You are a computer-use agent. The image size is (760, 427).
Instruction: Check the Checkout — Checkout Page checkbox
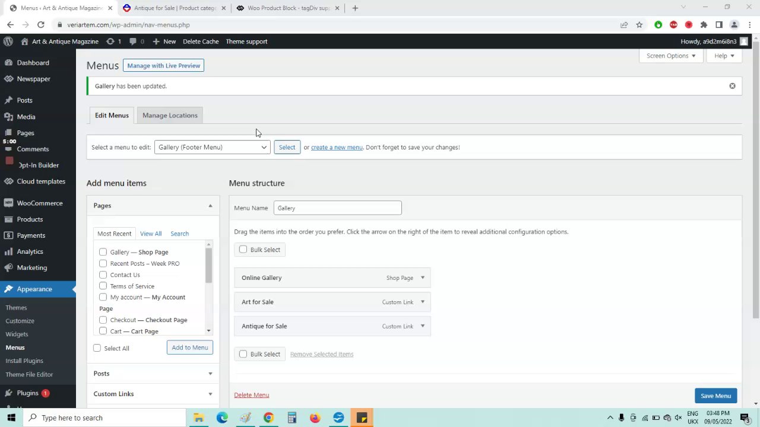tap(103, 320)
